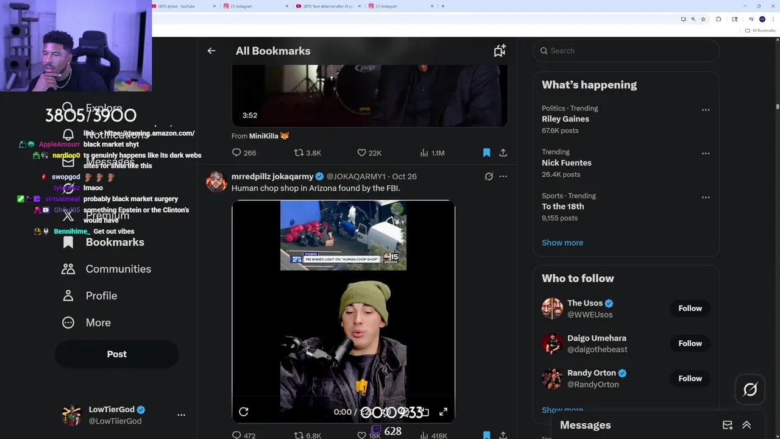Follow Daigo Umehara
The height and width of the screenshot is (439, 780).
(690, 343)
